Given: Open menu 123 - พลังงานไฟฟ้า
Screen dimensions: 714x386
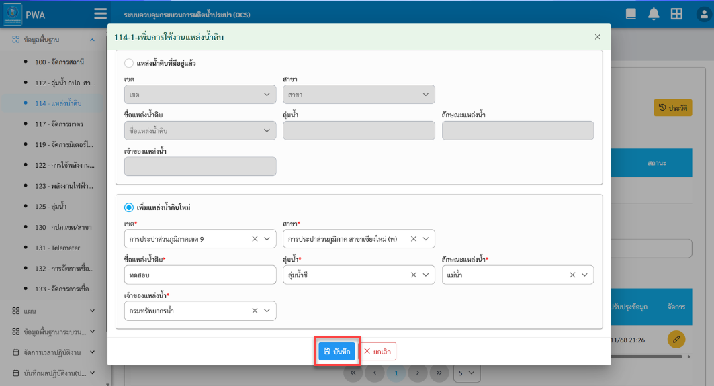Looking at the screenshot, I should pyautogui.click(x=64, y=186).
